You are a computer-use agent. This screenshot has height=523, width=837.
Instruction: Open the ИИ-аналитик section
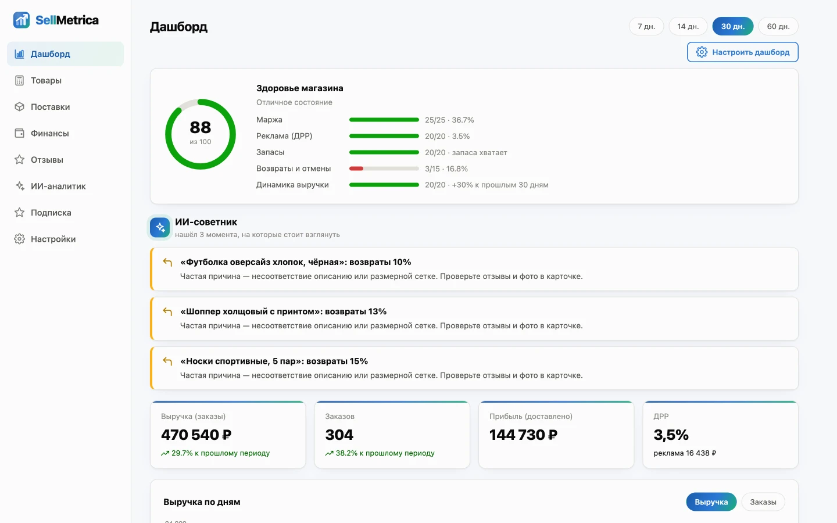coord(65,186)
